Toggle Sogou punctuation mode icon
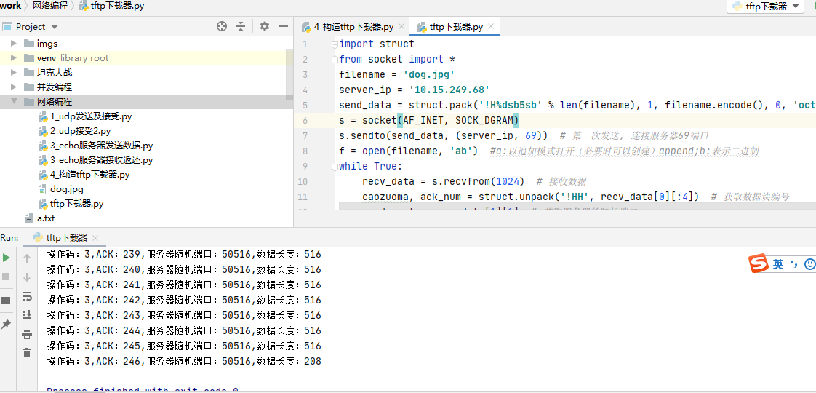This screenshot has height=393, width=816. click(793, 264)
